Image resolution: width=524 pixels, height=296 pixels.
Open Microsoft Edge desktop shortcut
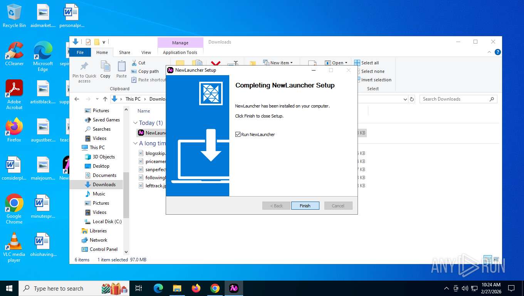click(43, 56)
